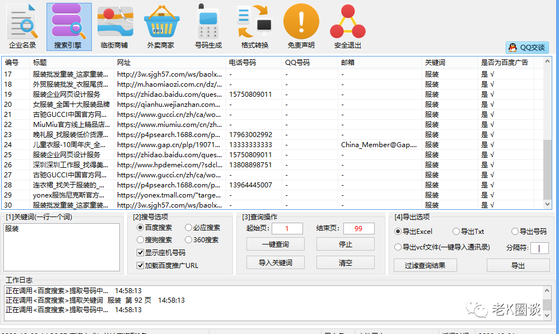Click 清空 to clear results

[347, 262]
